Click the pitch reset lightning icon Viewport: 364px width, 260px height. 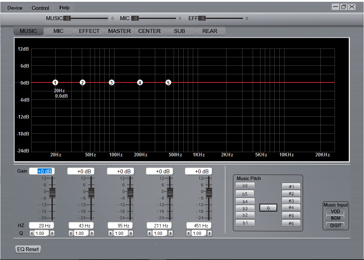[x=268, y=208]
